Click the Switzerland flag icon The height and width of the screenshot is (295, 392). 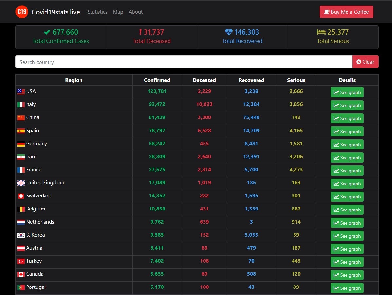(x=21, y=196)
